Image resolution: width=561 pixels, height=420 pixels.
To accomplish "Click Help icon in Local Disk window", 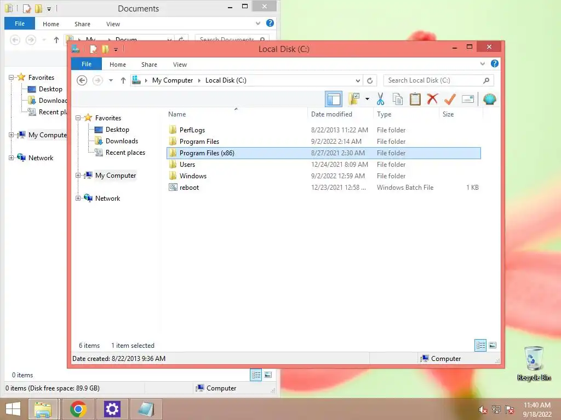I will click(495, 63).
